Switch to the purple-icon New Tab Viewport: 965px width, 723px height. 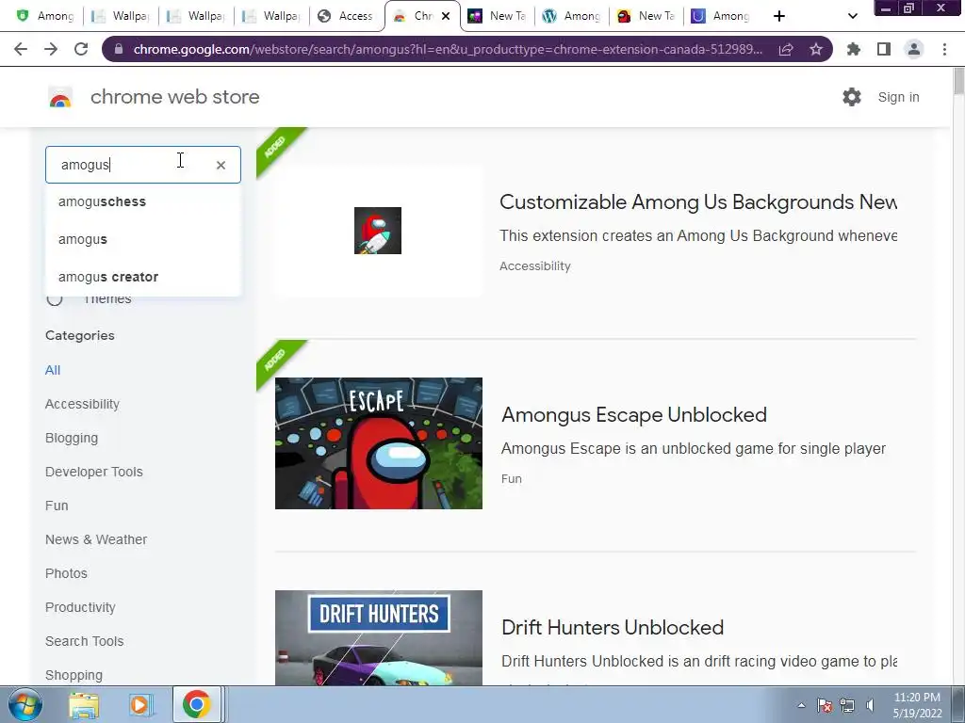click(497, 16)
